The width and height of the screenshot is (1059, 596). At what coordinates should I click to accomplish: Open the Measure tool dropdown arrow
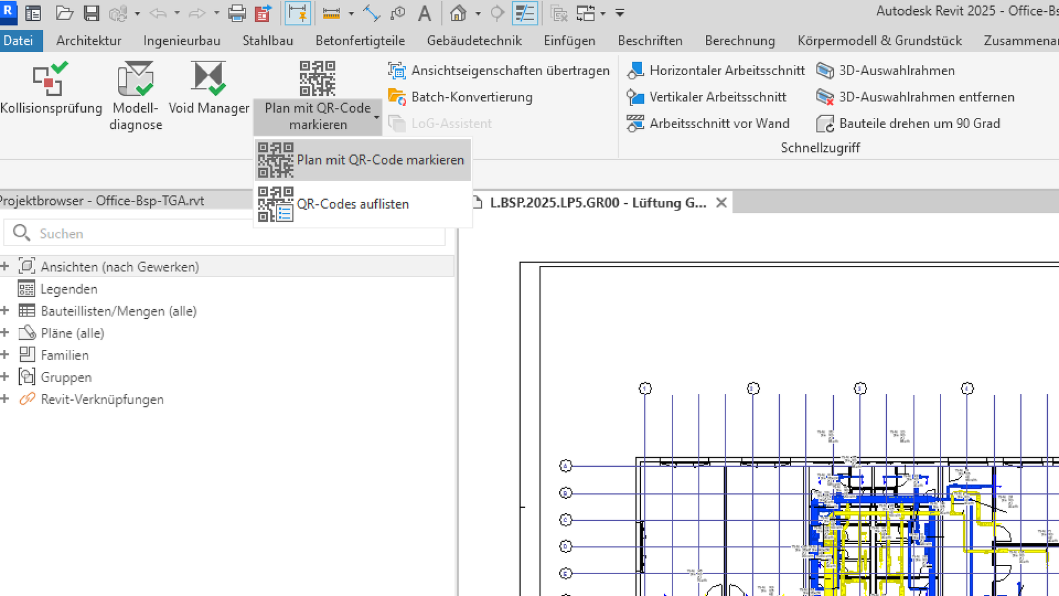click(x=351, y=13)
